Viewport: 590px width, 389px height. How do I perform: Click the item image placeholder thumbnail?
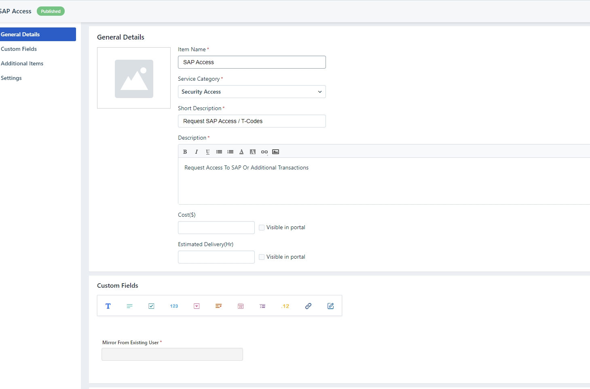134,78
